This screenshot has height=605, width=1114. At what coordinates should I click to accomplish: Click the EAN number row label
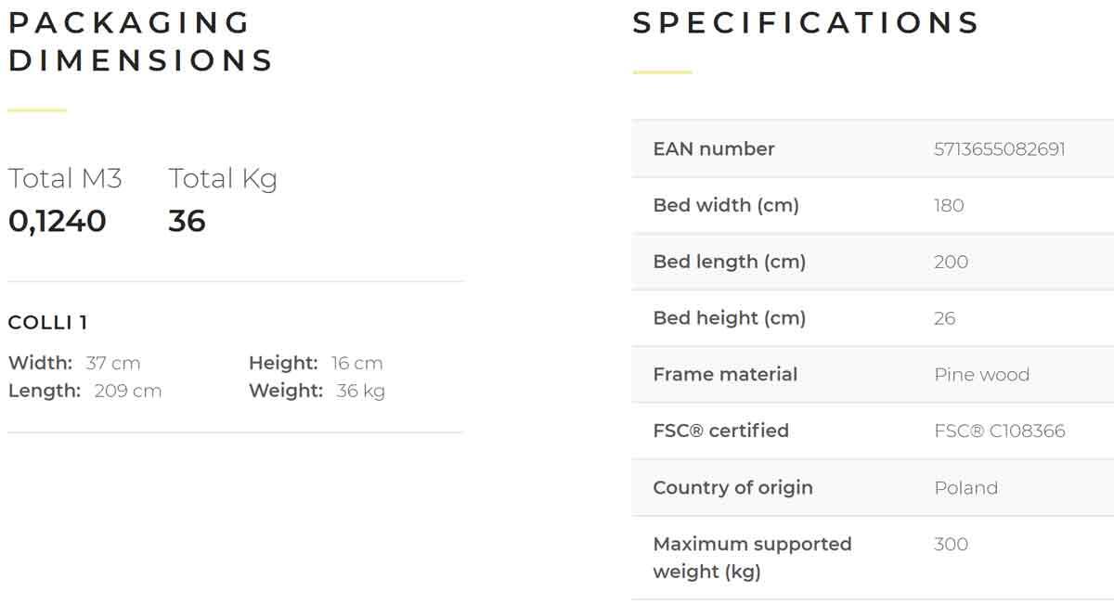point(713,149)
